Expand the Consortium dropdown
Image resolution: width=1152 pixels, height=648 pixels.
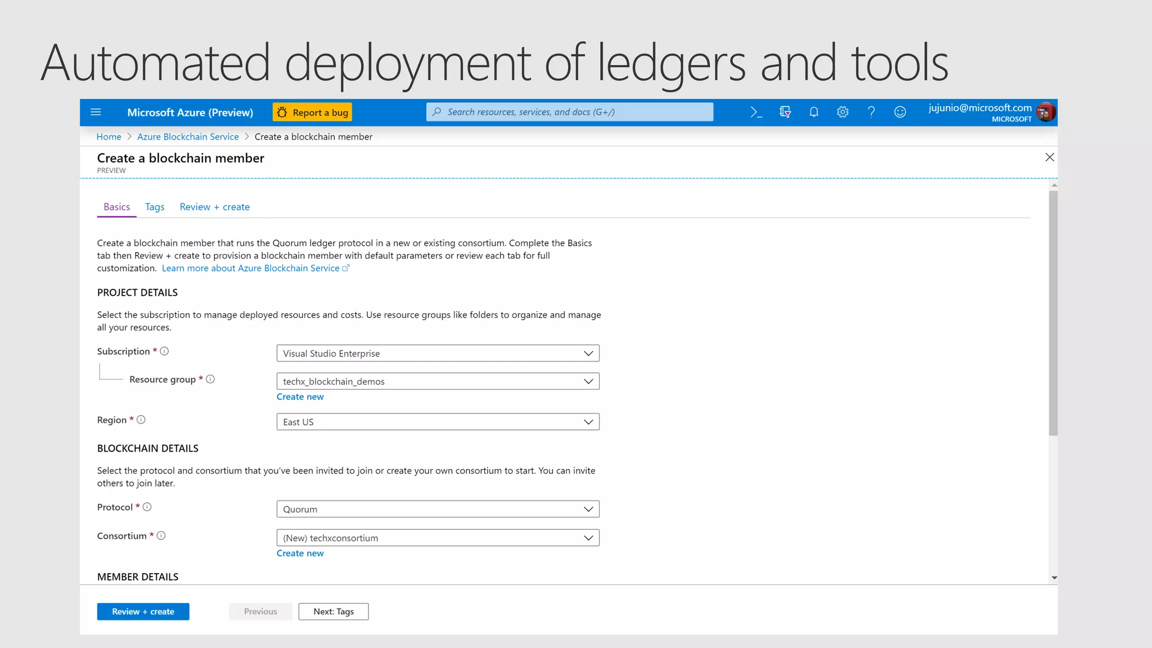click(438, 538)
